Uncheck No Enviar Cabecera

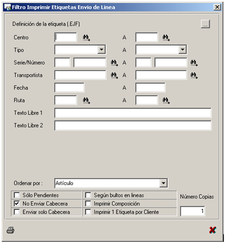point(17,203)
